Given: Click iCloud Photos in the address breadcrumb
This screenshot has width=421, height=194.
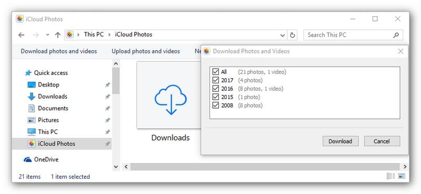Looking at the screenshot, I should tap(134, 35).
